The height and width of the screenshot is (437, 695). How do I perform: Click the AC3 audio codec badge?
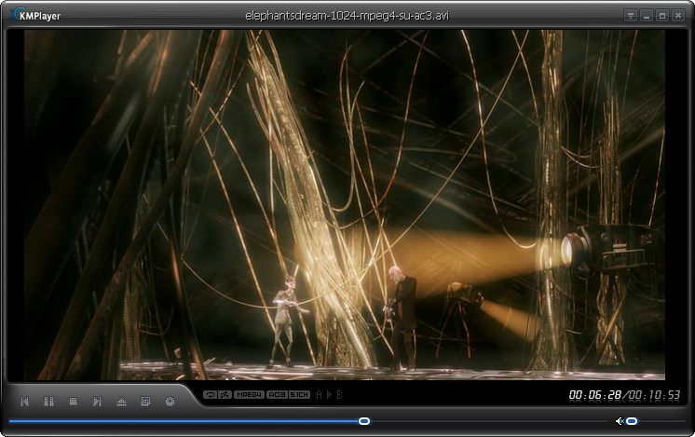[277, 395]
